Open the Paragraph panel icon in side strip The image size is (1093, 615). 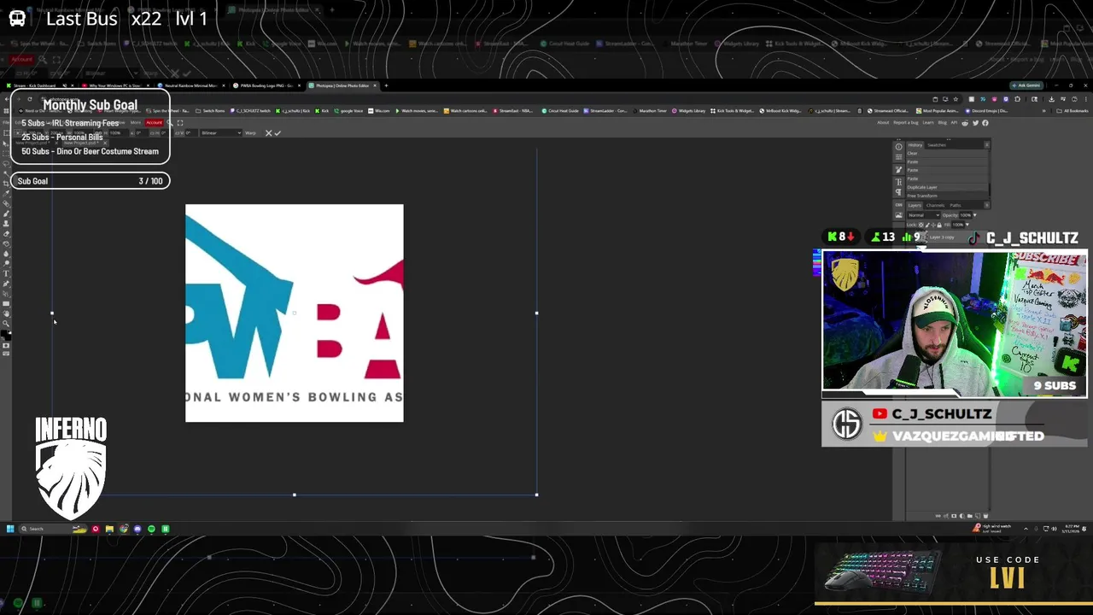898,192
